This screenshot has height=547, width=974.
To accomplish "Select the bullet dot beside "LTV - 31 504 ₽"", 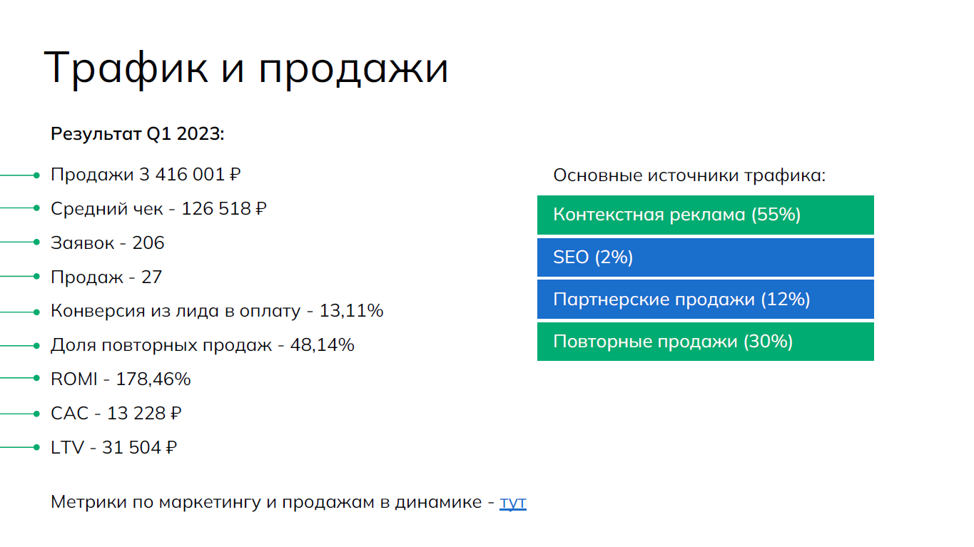I will (36, 448).
